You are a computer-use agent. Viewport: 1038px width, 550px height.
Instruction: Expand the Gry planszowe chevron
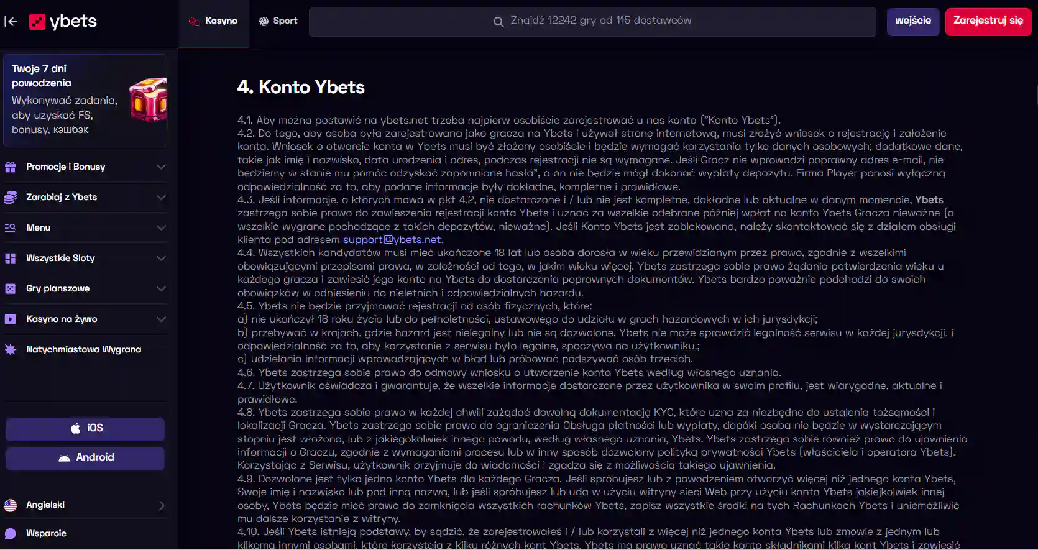pyautogui.click(x=161, y=288)
